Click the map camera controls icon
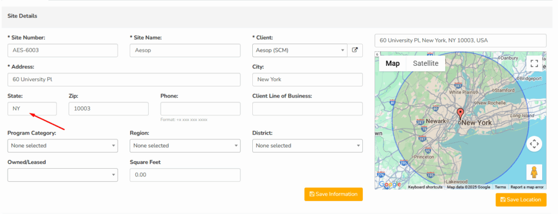Screen dimensions: 558x214 tap(534, 144)
